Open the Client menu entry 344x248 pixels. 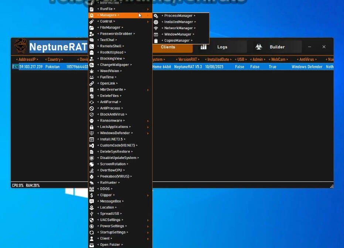[x=120, y=238]
